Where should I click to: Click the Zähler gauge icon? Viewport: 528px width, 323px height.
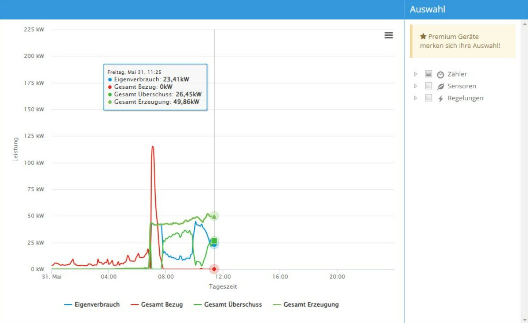[x=440, y=75]
